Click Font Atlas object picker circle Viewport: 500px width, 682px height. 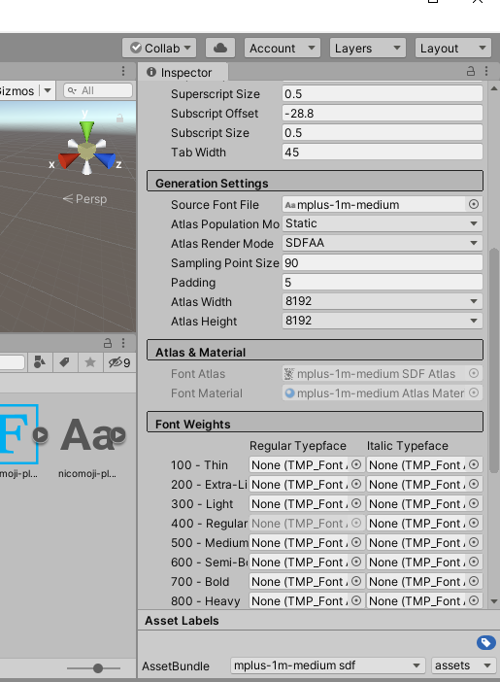474,373
